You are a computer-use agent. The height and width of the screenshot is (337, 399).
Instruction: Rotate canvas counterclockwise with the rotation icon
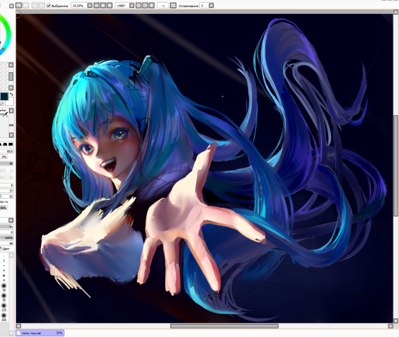click(x=138, y=6)
